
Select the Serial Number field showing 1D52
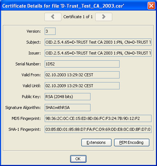[x=82, y=64]
